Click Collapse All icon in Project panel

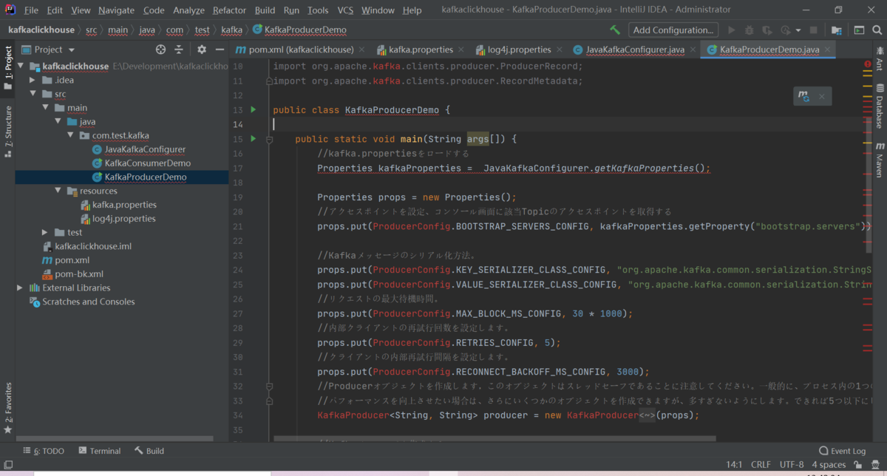click(x=179, y=50)
